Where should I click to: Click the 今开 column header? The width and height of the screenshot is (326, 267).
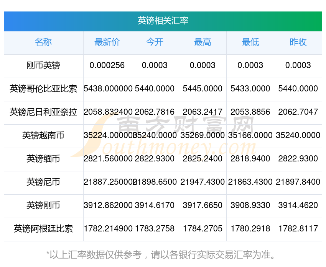155,42
